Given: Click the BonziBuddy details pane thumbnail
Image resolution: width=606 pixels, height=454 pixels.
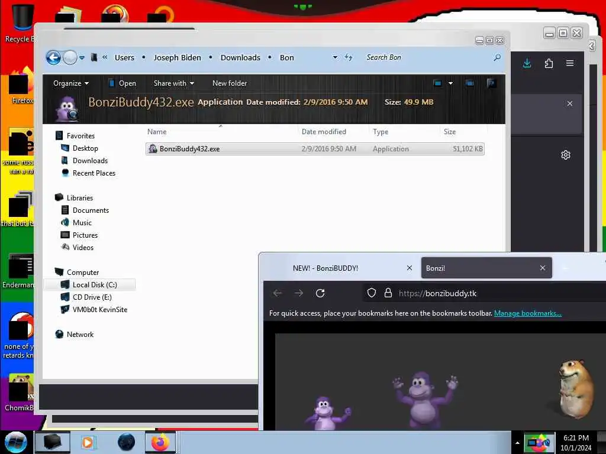Looking at the screenshot, I should pos(66,109).
